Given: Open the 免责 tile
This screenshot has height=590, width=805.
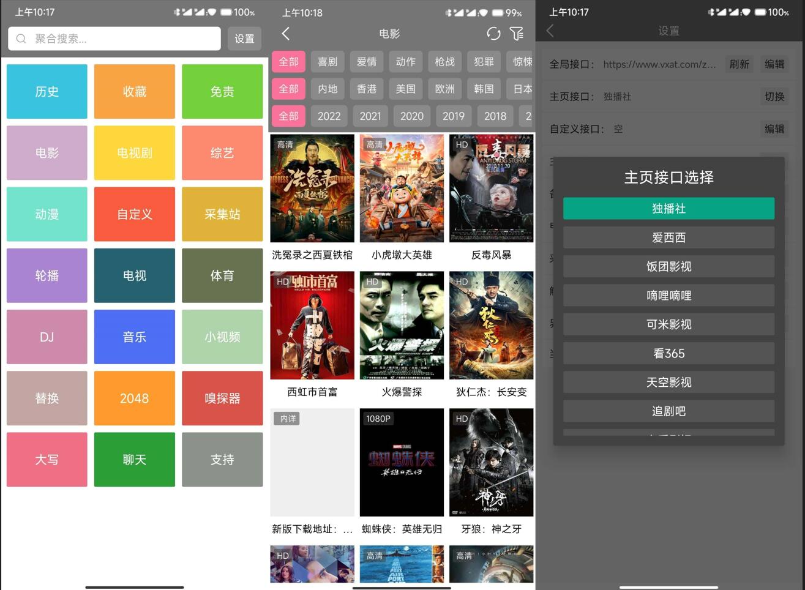Looking at the screenshot, I should 222,91.
